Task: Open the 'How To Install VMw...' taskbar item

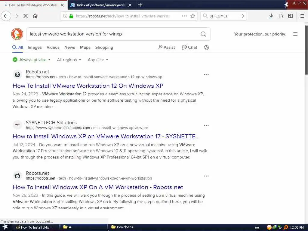Action: click(36, 227)
